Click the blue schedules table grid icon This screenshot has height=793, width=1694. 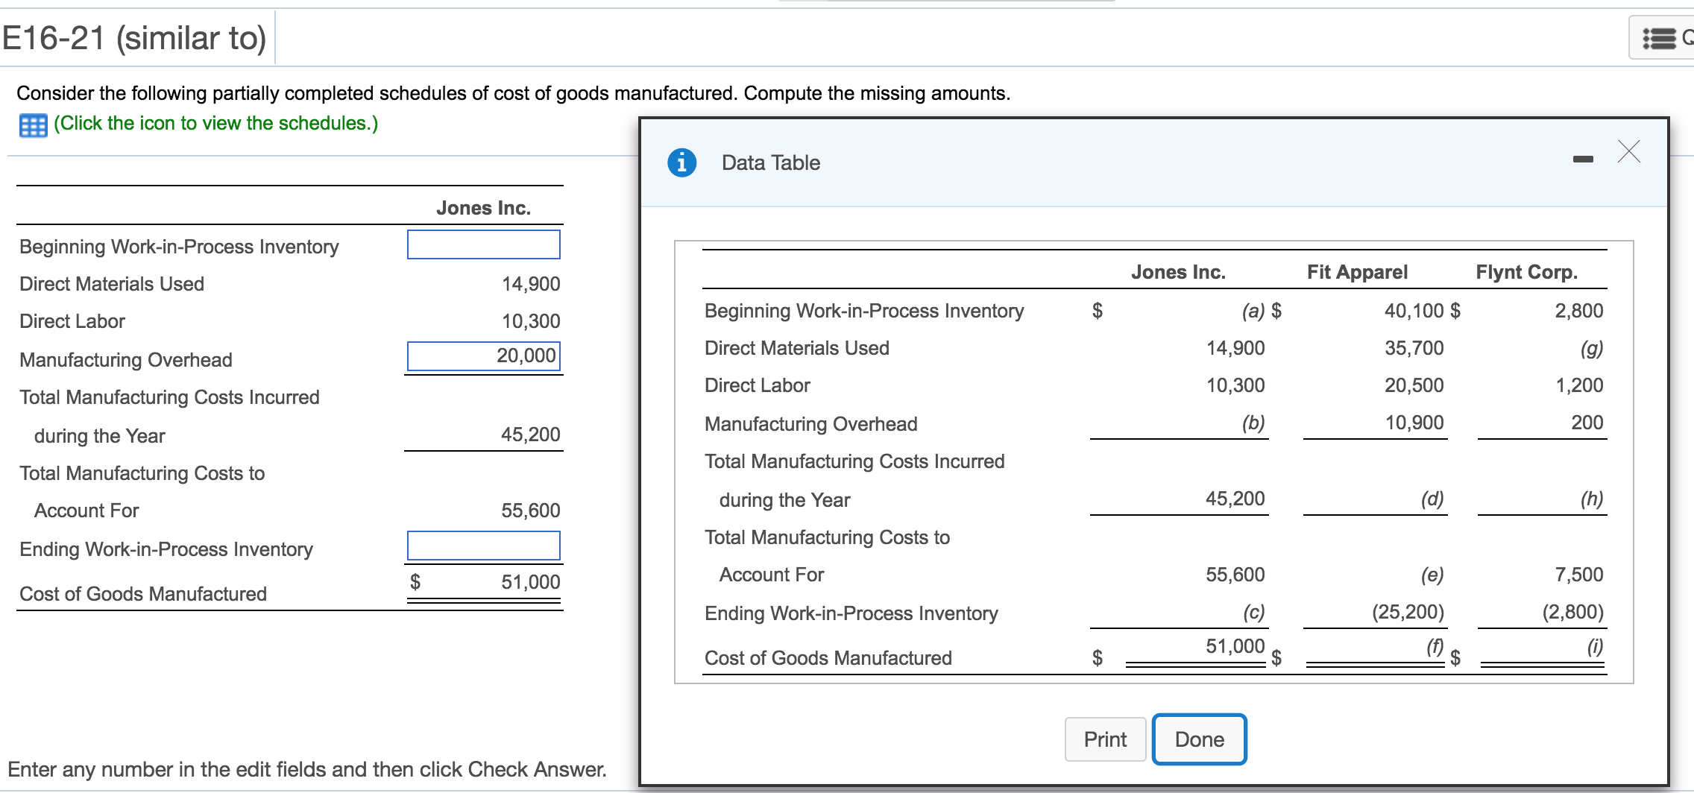point(33,125)
